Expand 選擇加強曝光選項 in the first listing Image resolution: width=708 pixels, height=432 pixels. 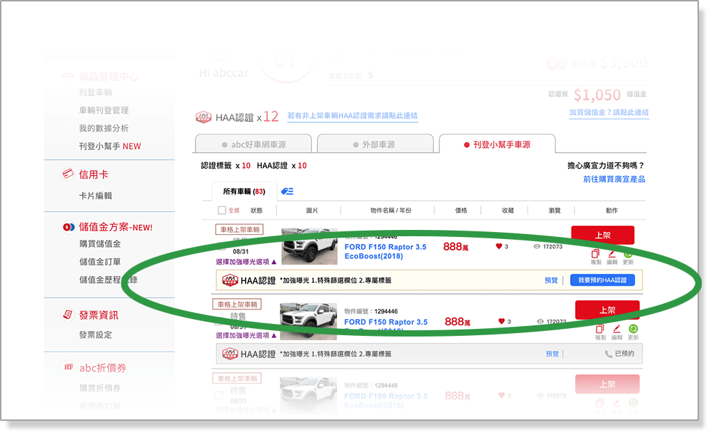click(246, 262)
